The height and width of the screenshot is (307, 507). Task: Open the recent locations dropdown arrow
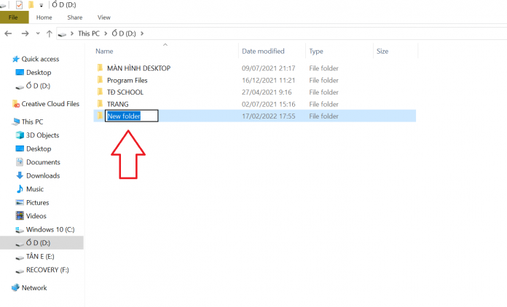[x=39, y=33]
